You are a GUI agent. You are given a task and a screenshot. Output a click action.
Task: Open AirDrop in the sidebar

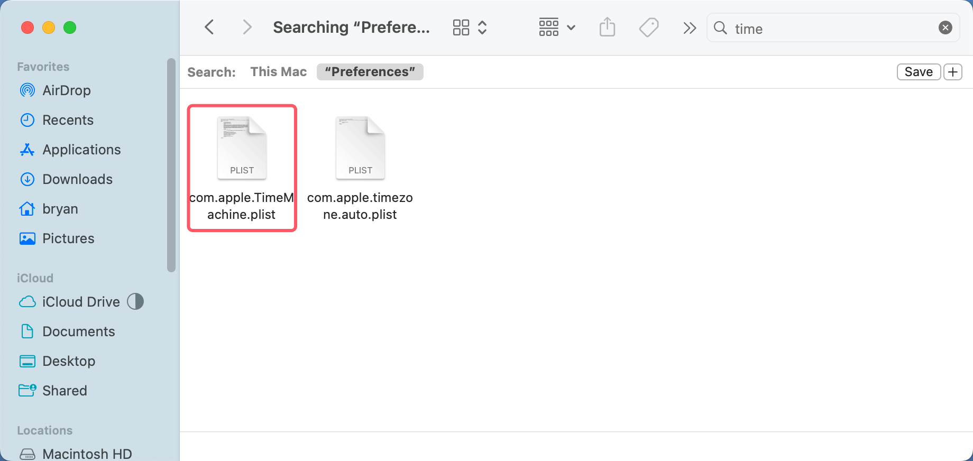pos(66,90)
